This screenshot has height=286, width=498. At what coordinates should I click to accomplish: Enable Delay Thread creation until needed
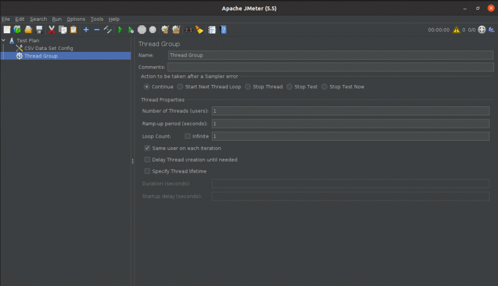[x=147, y=160]
